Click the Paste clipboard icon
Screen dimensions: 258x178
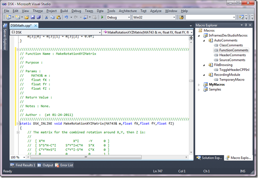click(58, 17)
